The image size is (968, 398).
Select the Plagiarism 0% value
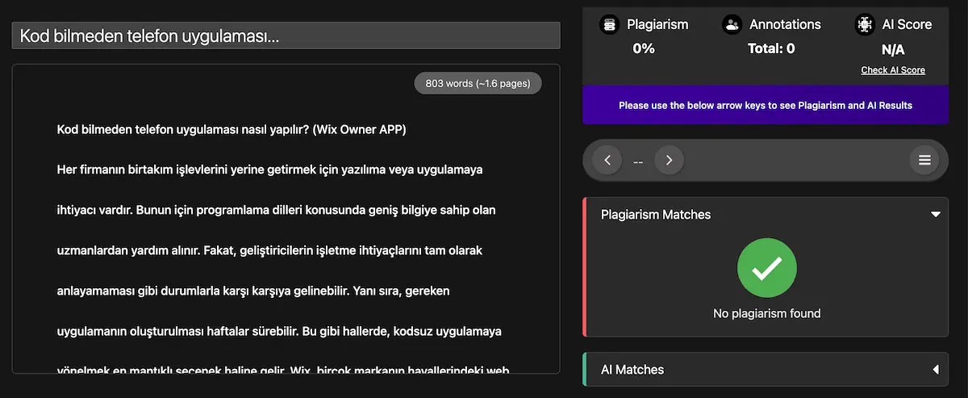(644, 48)
